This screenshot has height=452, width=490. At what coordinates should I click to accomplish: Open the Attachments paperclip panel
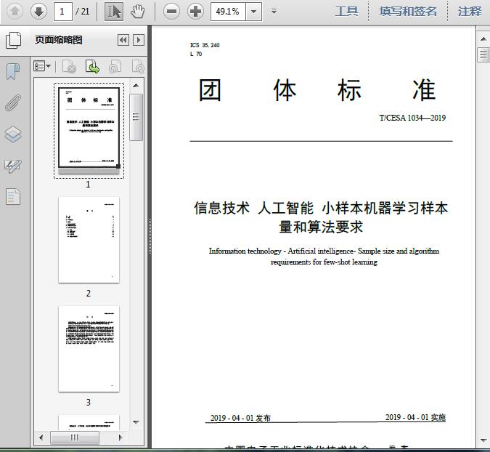[x=13, y=103]
